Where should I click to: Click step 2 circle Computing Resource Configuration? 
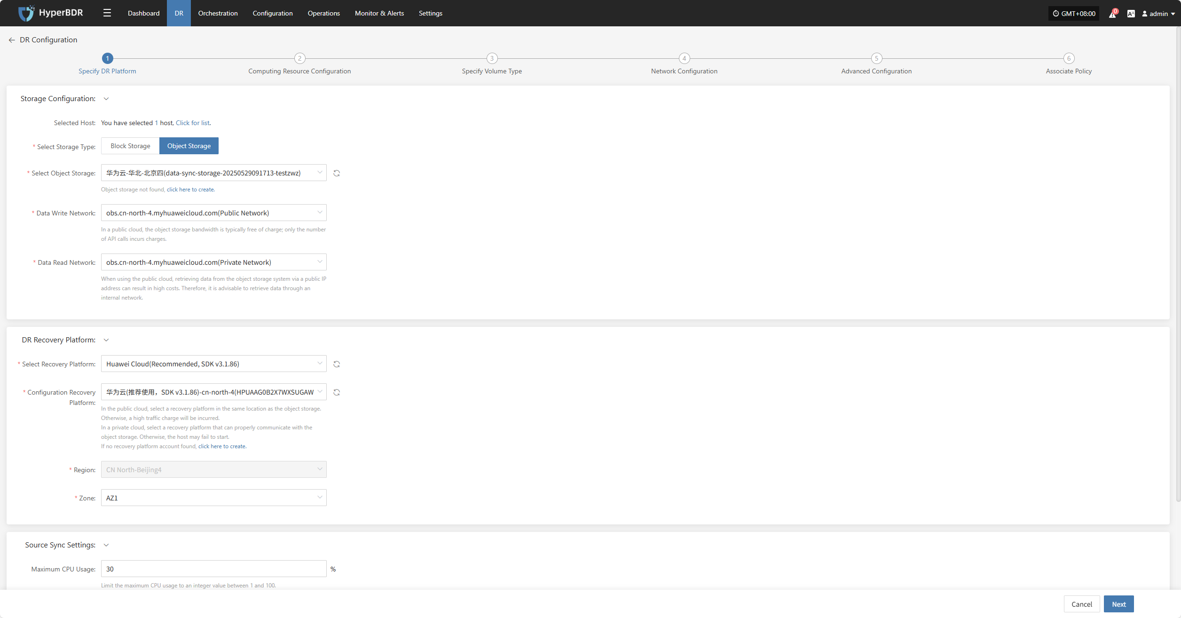click(x=299, y=58)
